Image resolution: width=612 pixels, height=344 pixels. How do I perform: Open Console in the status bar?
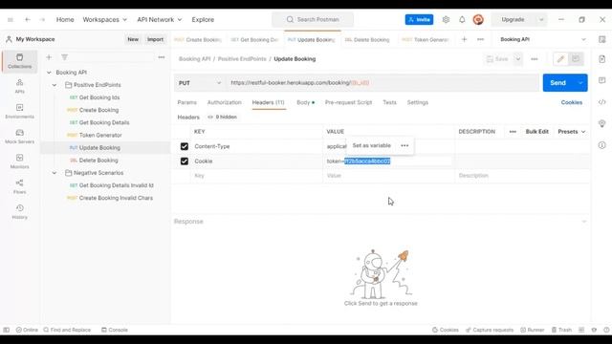click(x=115, y=330)
